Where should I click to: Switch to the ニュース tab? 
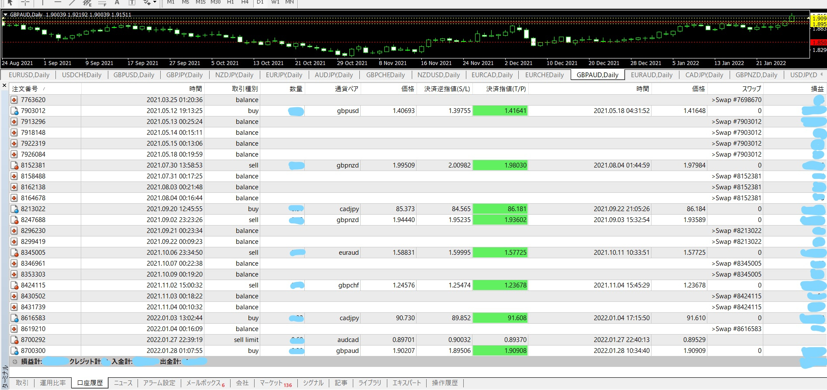pos(123,383)
